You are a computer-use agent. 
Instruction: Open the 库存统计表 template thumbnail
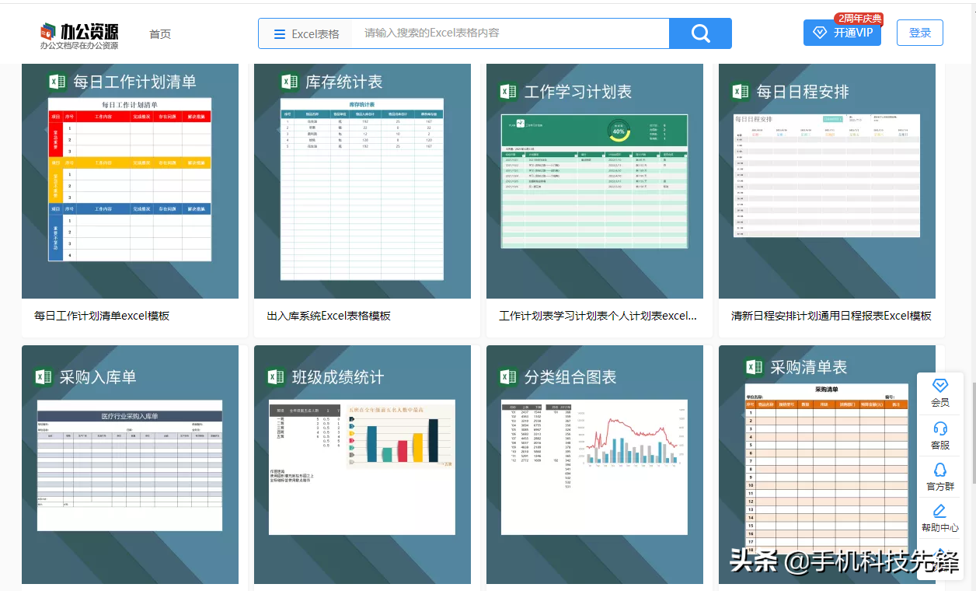[x=362, y=180]
